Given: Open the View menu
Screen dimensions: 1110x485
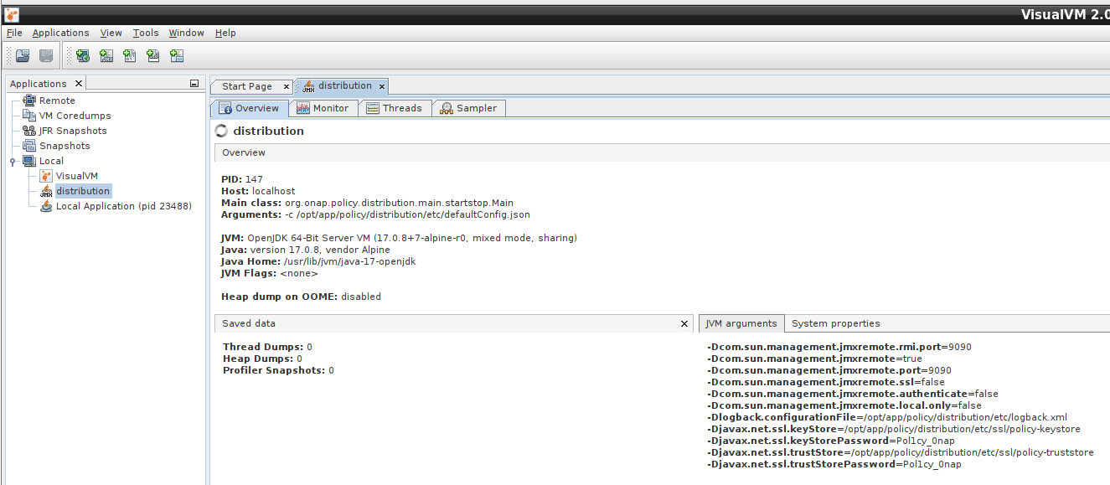Looking at the screenshot, I should point(111,33).
